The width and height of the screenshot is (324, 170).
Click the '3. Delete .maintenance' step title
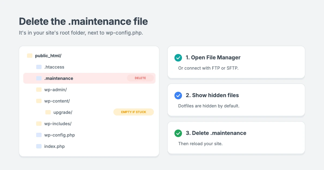(x=216, y=133)
